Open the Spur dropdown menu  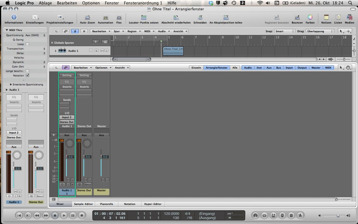(x=118, y=31)
